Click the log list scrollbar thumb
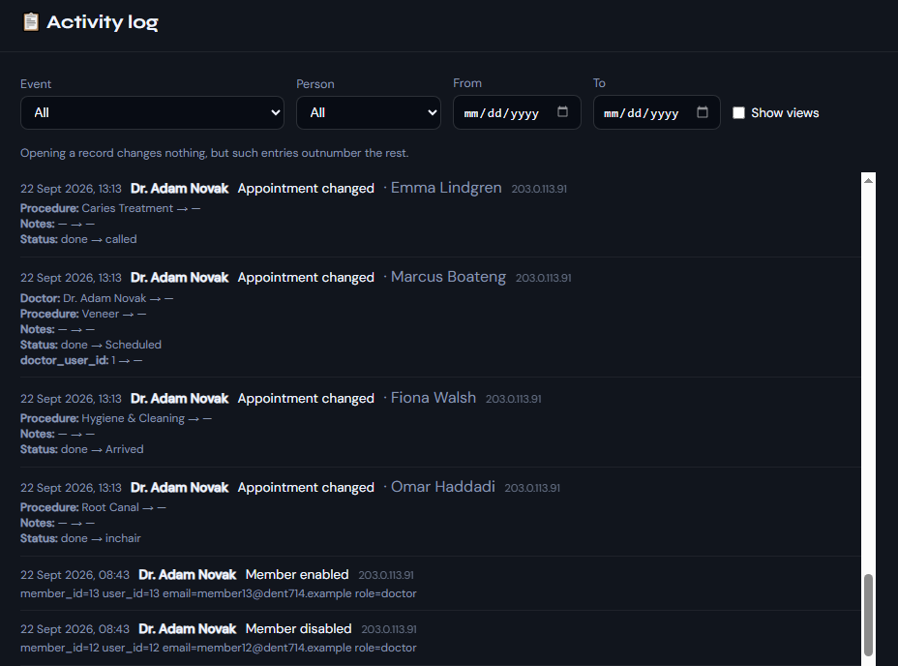 [x=868, y=615]
